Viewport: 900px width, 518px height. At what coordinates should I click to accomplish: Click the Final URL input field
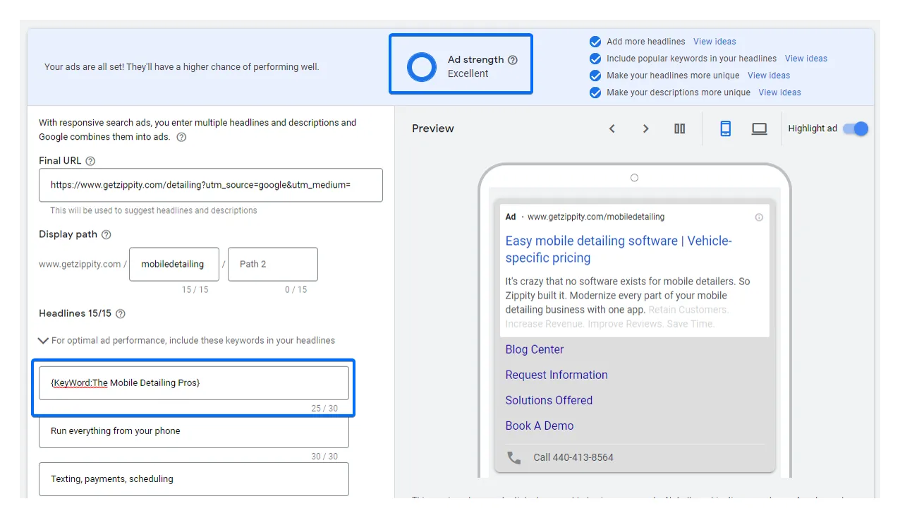211,185
